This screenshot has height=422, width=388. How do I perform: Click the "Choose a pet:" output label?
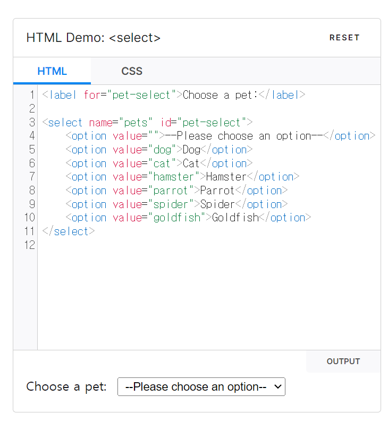(66, 387)
